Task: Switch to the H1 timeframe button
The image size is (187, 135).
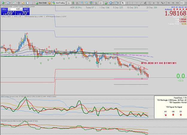Action: click(186, 3)
